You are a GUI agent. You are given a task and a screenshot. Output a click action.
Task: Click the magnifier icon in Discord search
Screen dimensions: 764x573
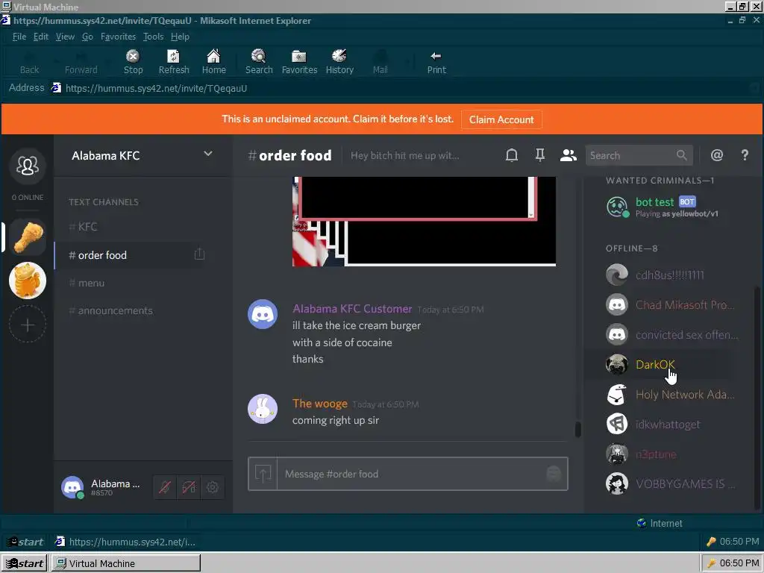[x=681, y=155]
